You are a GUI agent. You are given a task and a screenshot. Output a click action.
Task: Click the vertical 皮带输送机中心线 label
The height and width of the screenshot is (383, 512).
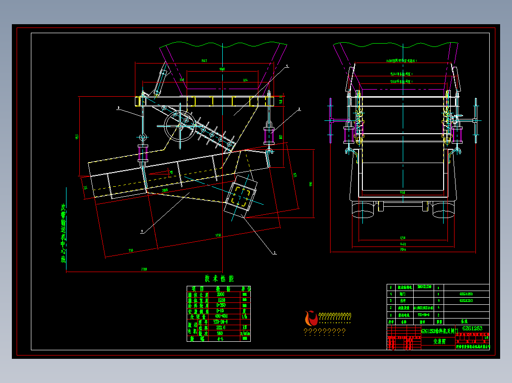(63, 233)
